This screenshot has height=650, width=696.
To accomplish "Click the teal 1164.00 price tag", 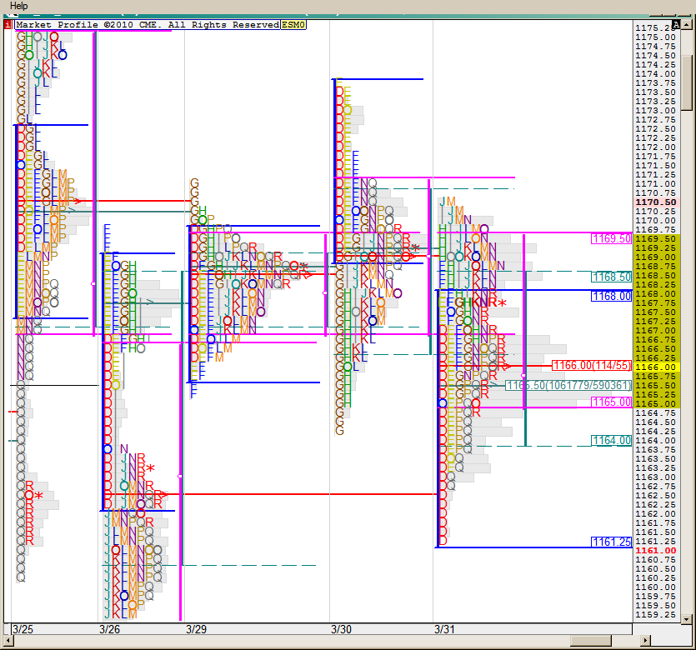I will (611, 440).
